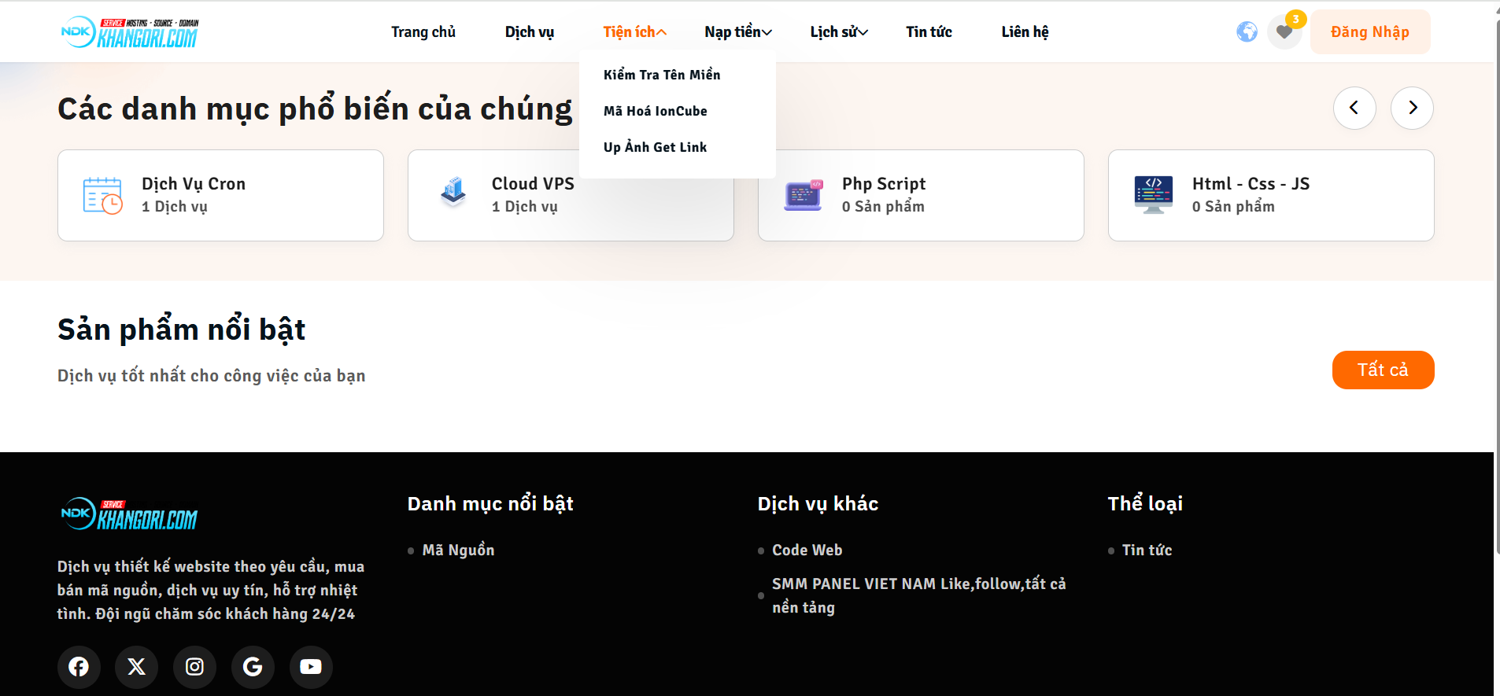The height and width of the screenshot is (696, 1500).
Task: Go to next category with right arrow
Action: pyautogui.click(x=1412, y=108)
